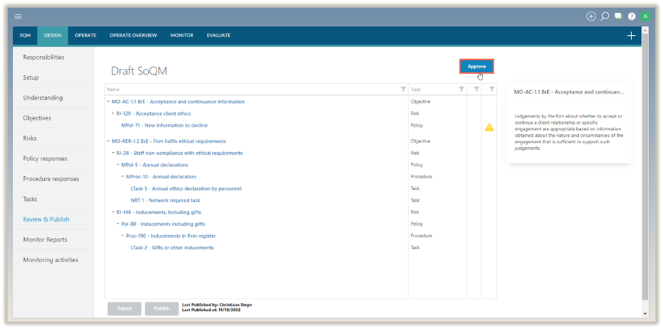Switch to the MONITOR tab
Image resolution: width=663 pixels, height=329 pixels.
pyautogui.click(x=182, y=35)
